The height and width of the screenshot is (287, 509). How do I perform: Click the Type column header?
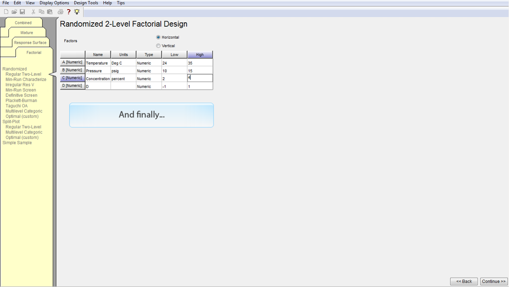coord(149,55)
